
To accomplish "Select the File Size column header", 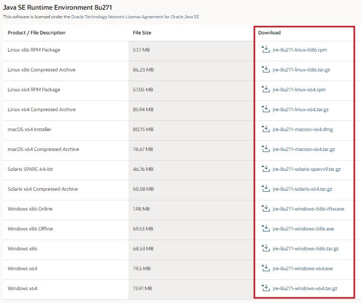I will tap(142, 33).
